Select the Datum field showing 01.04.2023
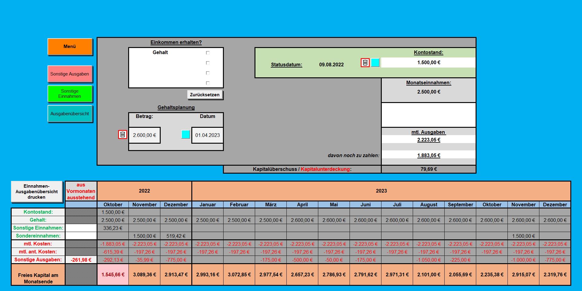This screenshot has height=291, width=582. [x=207, y=135]
